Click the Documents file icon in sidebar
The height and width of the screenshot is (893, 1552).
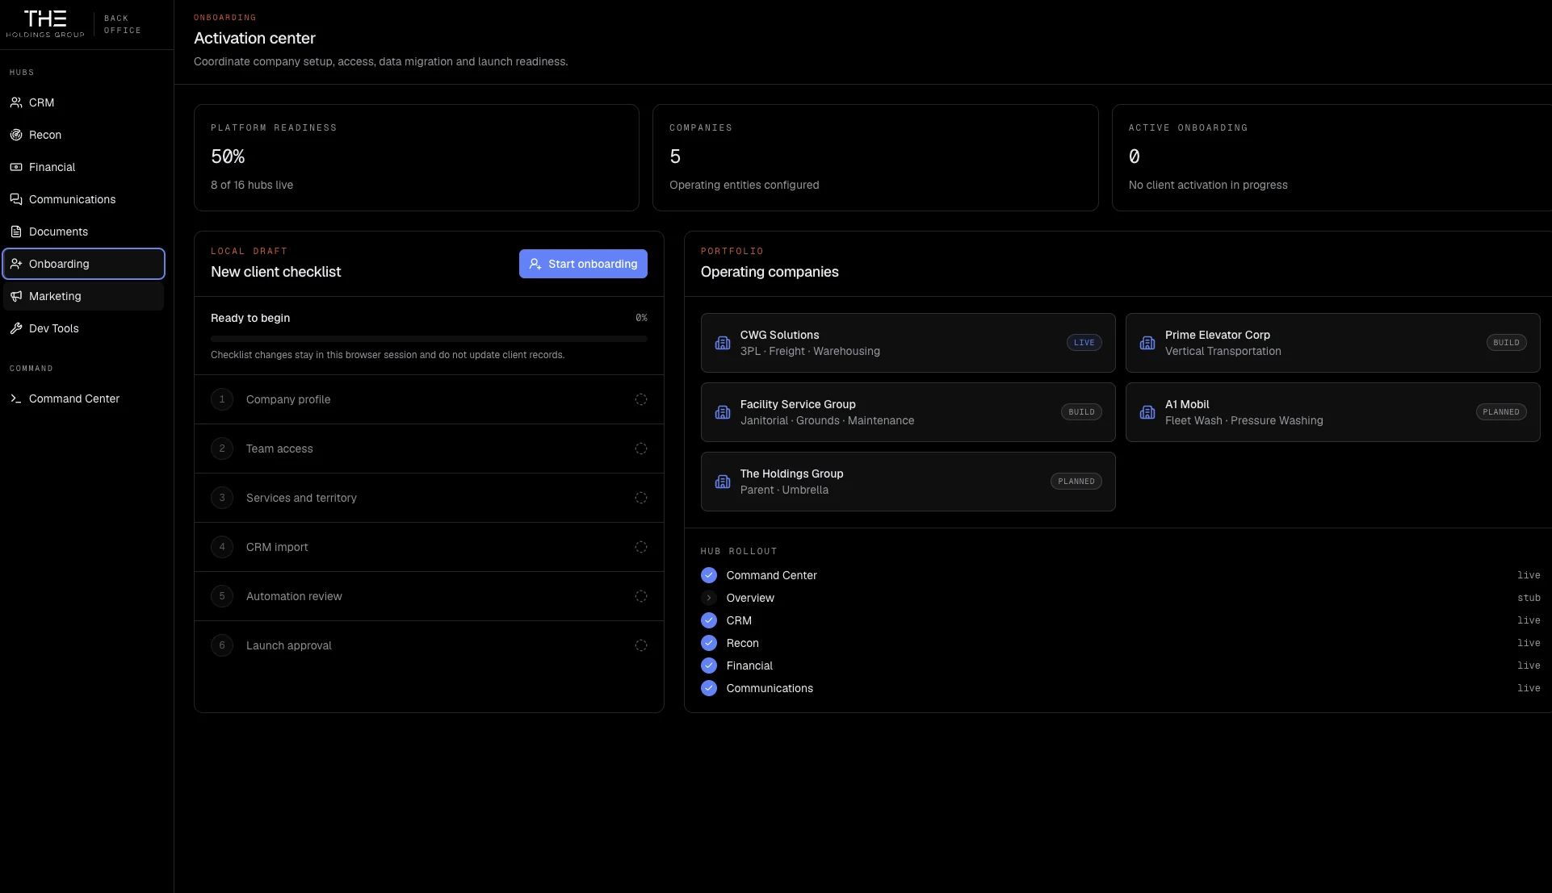(16, 232)
